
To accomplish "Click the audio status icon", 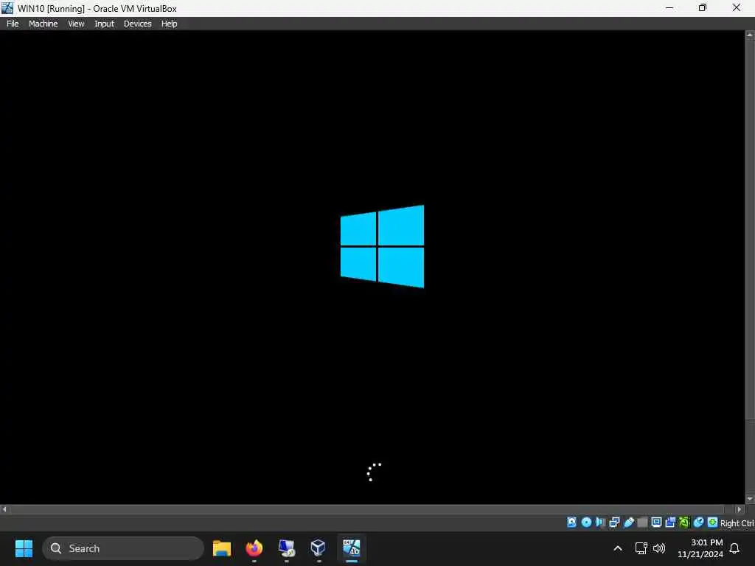I will click(600, 523).
